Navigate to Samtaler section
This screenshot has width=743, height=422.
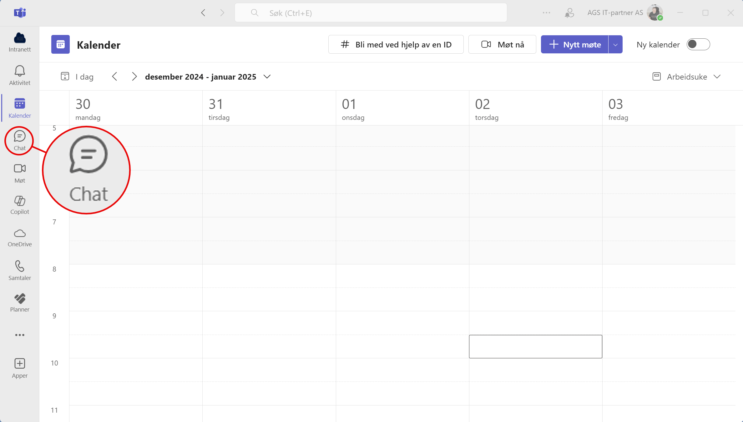19,271
